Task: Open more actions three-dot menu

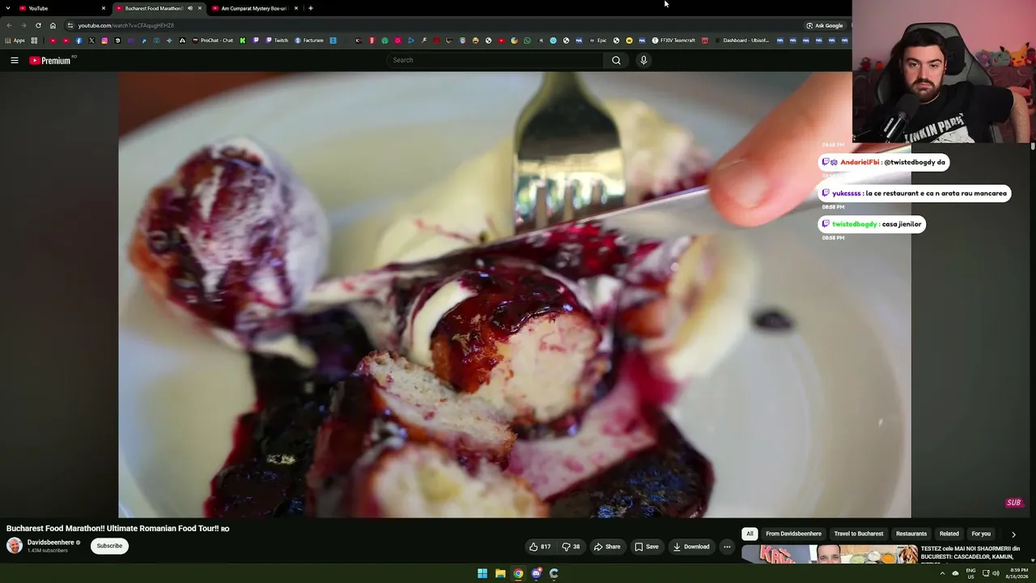Action: point(727,547)
